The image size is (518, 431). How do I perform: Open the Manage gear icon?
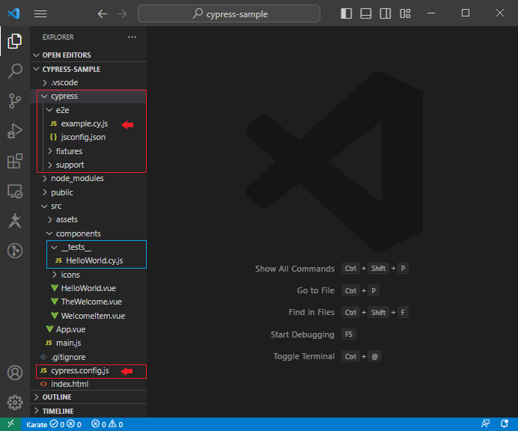click(15, 403)
